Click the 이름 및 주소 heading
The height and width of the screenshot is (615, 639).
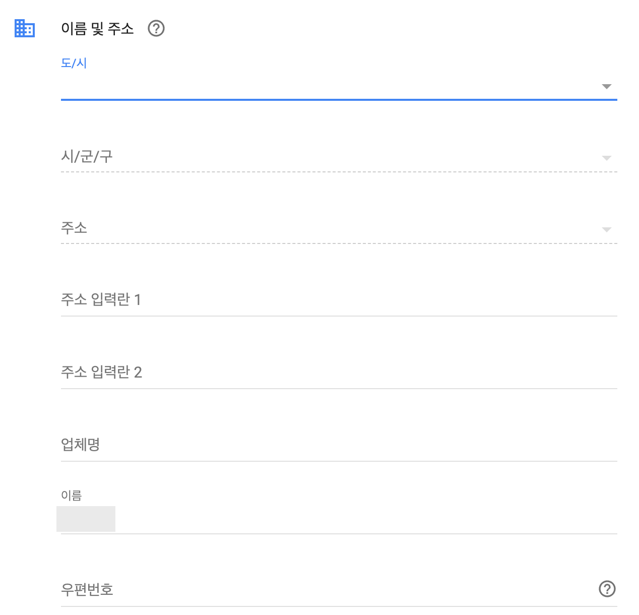pyautogui.click(x=97, y=29)
